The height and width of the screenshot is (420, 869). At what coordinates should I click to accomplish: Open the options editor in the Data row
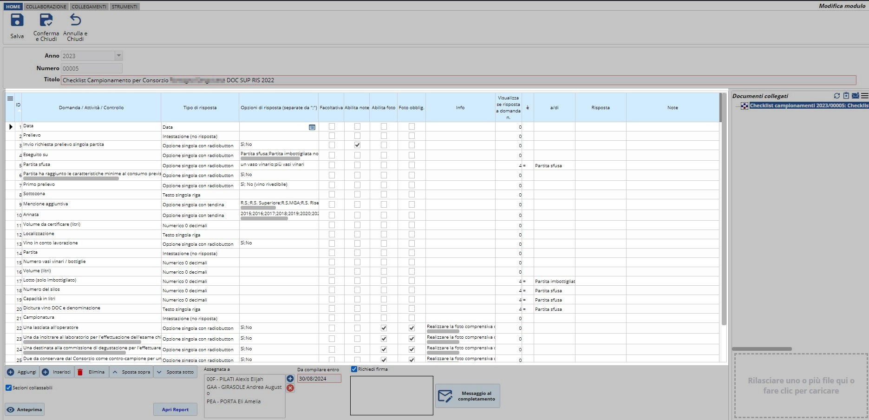click(312, 127)
